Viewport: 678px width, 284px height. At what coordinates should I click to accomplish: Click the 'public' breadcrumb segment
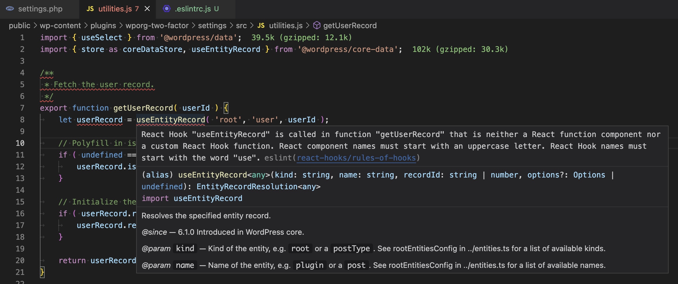tap(20, 26)
